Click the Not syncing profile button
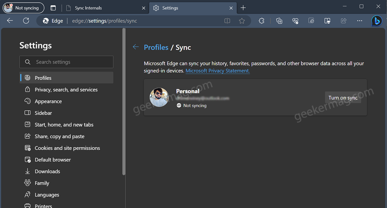Viewport: 387px width, 208px height. tap(23, 8)
